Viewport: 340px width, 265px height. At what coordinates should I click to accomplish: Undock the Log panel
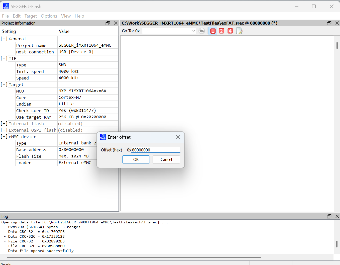pyautogui.click(x=329, y=216)
